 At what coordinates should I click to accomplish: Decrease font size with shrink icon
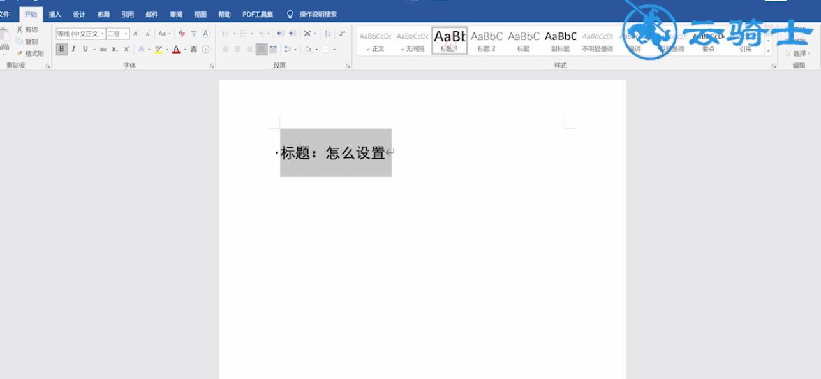(148, 33)
